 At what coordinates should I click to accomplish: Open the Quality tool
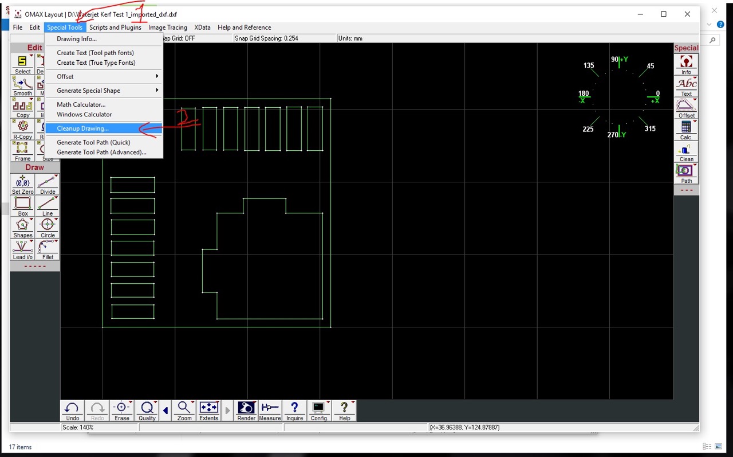pos(147,411)
